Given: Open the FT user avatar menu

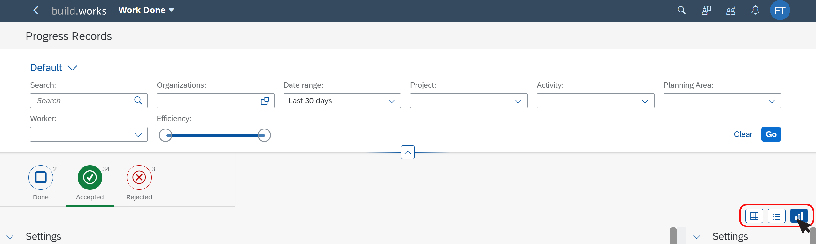Looking at the screenshot, I should click(x=780, y=10).
